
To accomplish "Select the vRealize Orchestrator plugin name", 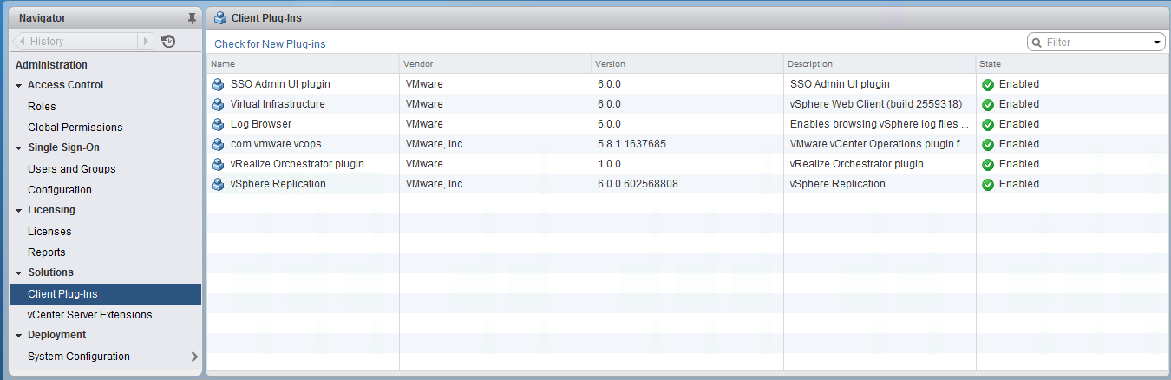I will (x=298, y=164).
